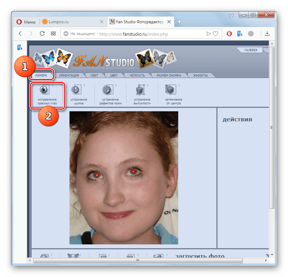Click the vertical scrollbar up arrow
This screenshot has height=277, width=288.
272,44
